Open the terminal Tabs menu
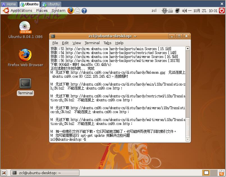Image resolution: width=226 pixels, height=177 pixels. [x=107, y=43]
